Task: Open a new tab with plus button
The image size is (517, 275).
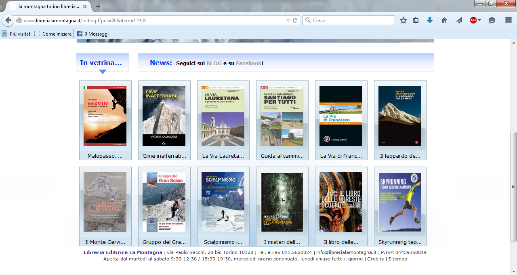Action: (98, 6)
